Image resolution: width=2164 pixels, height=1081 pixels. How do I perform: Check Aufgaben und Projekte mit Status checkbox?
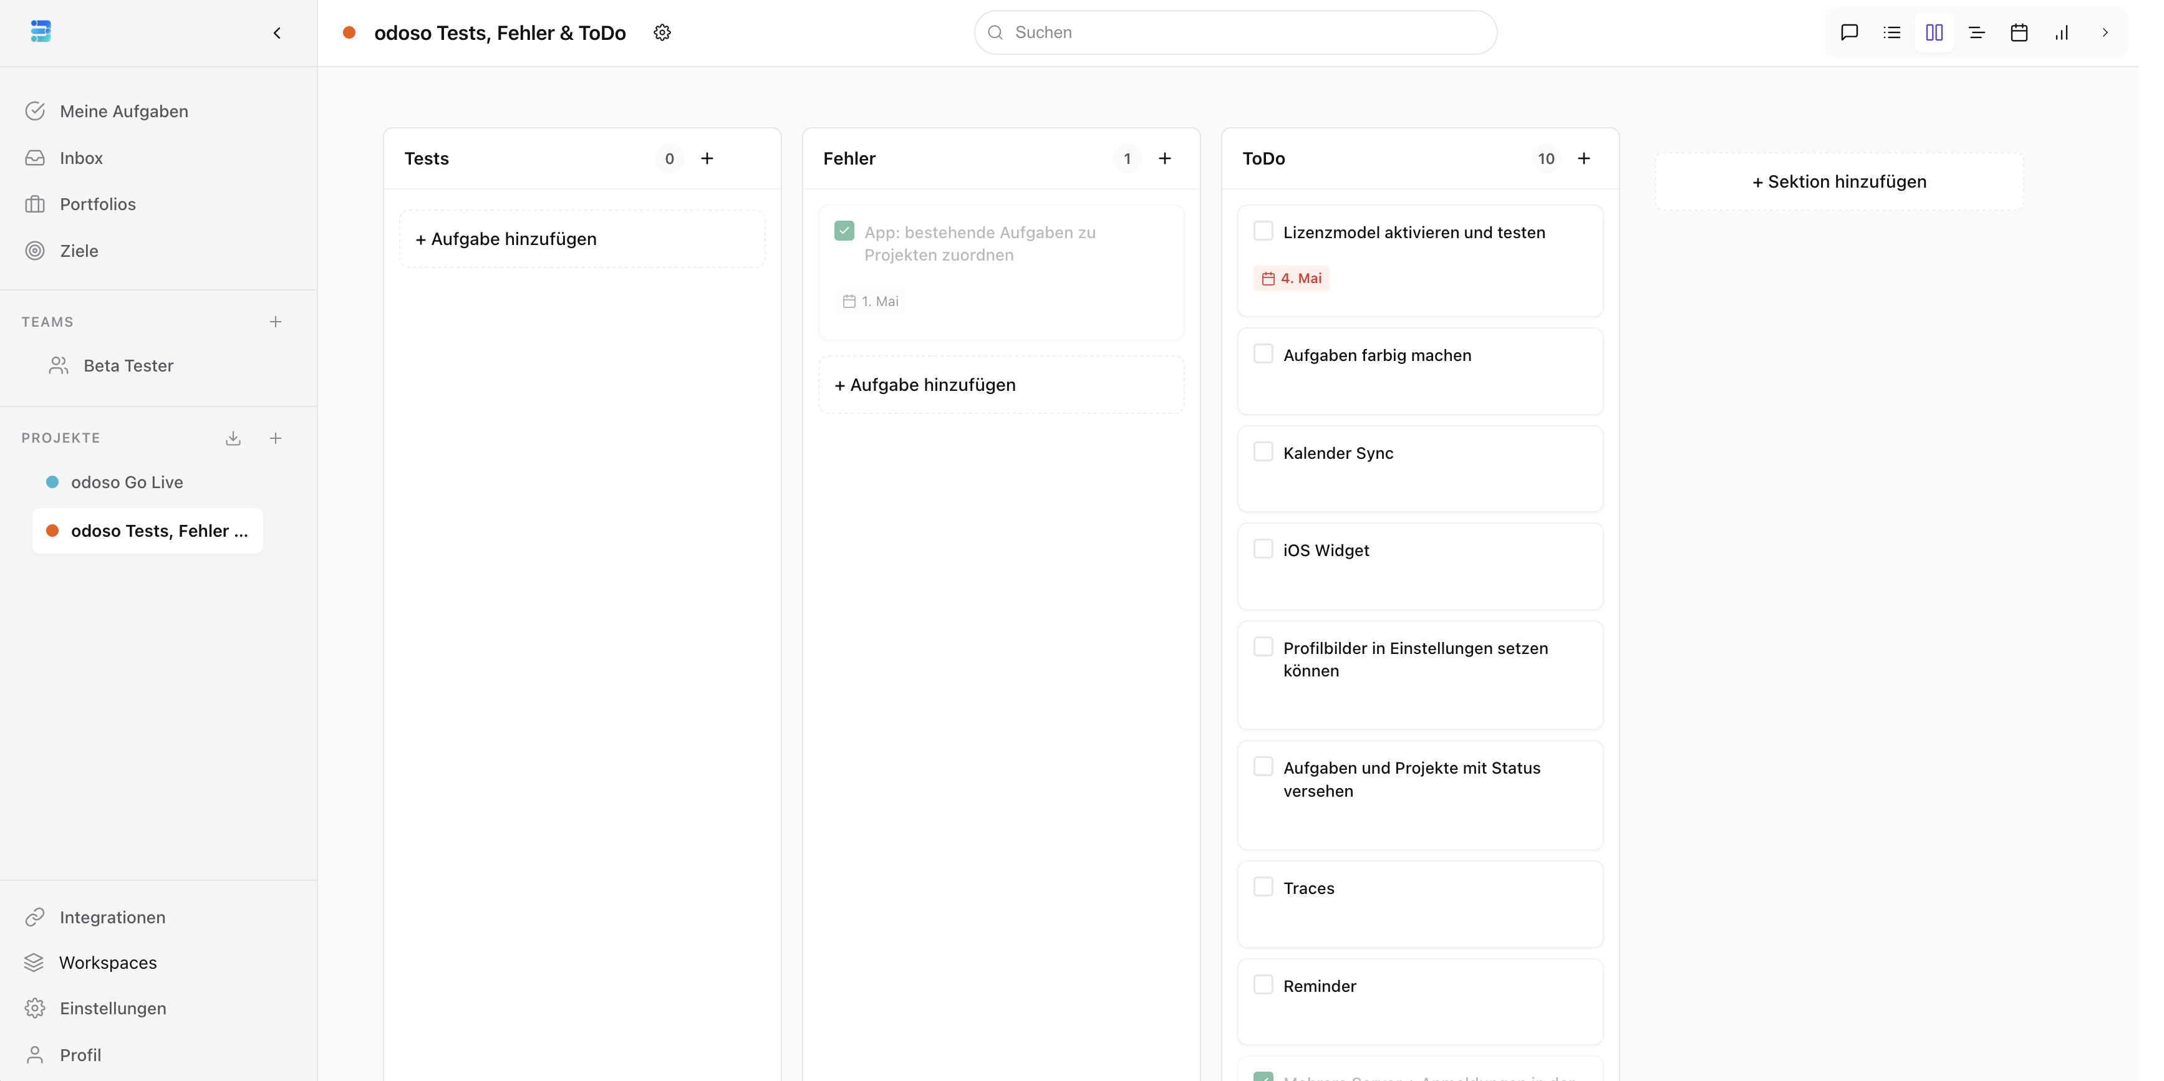[x=1263, y=767]
